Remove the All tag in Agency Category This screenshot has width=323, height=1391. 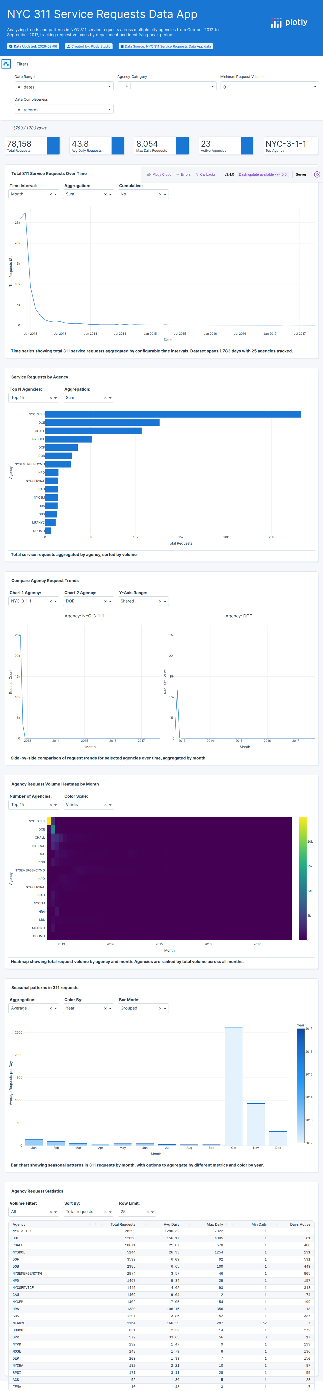point(121,86)
